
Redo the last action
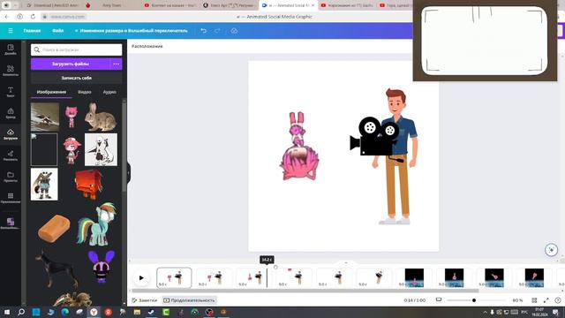pyautogui.click(x=217, y=31)
